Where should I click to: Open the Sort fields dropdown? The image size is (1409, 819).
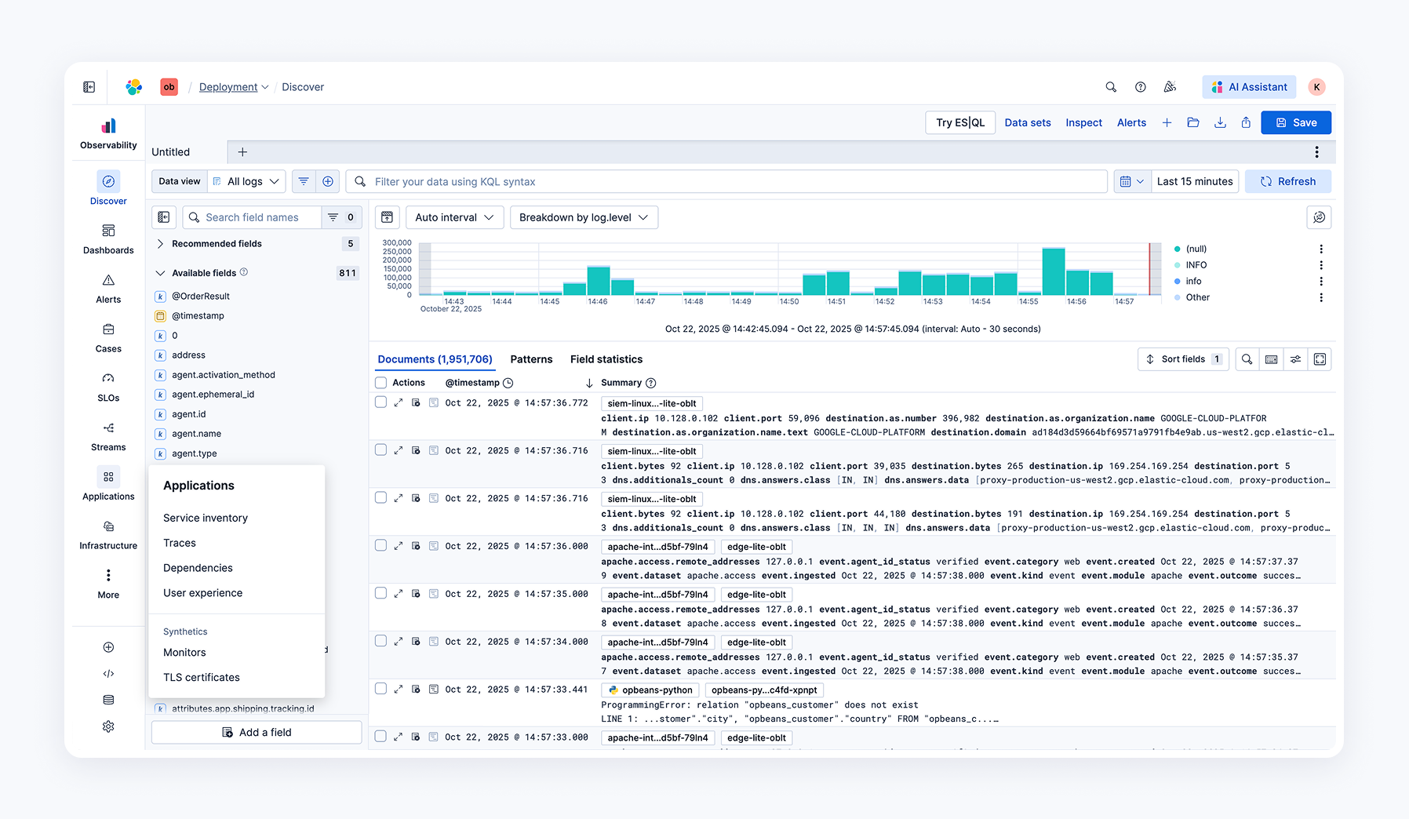[x=1183, y=359]
